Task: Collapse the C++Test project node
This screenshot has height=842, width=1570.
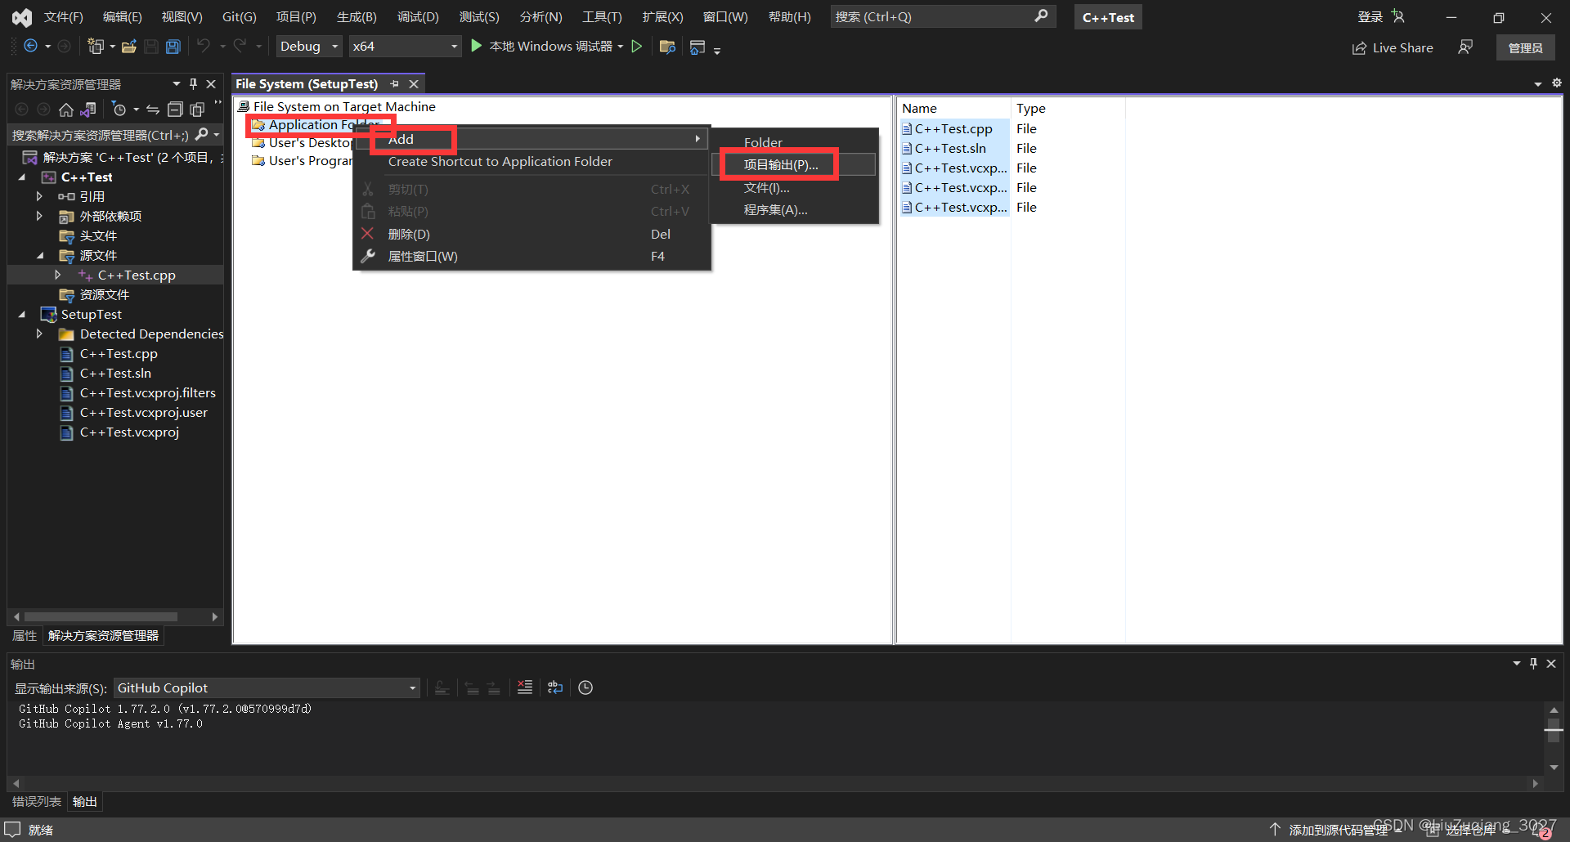Action: point(22,177)
